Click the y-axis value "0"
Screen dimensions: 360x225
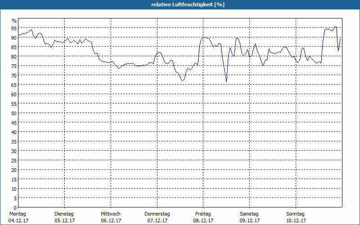tap(15, 207)
